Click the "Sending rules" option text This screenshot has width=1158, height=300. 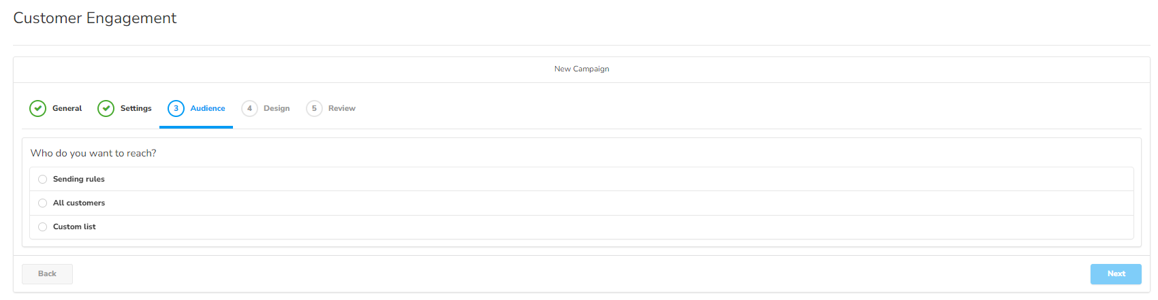pos(79,180)
